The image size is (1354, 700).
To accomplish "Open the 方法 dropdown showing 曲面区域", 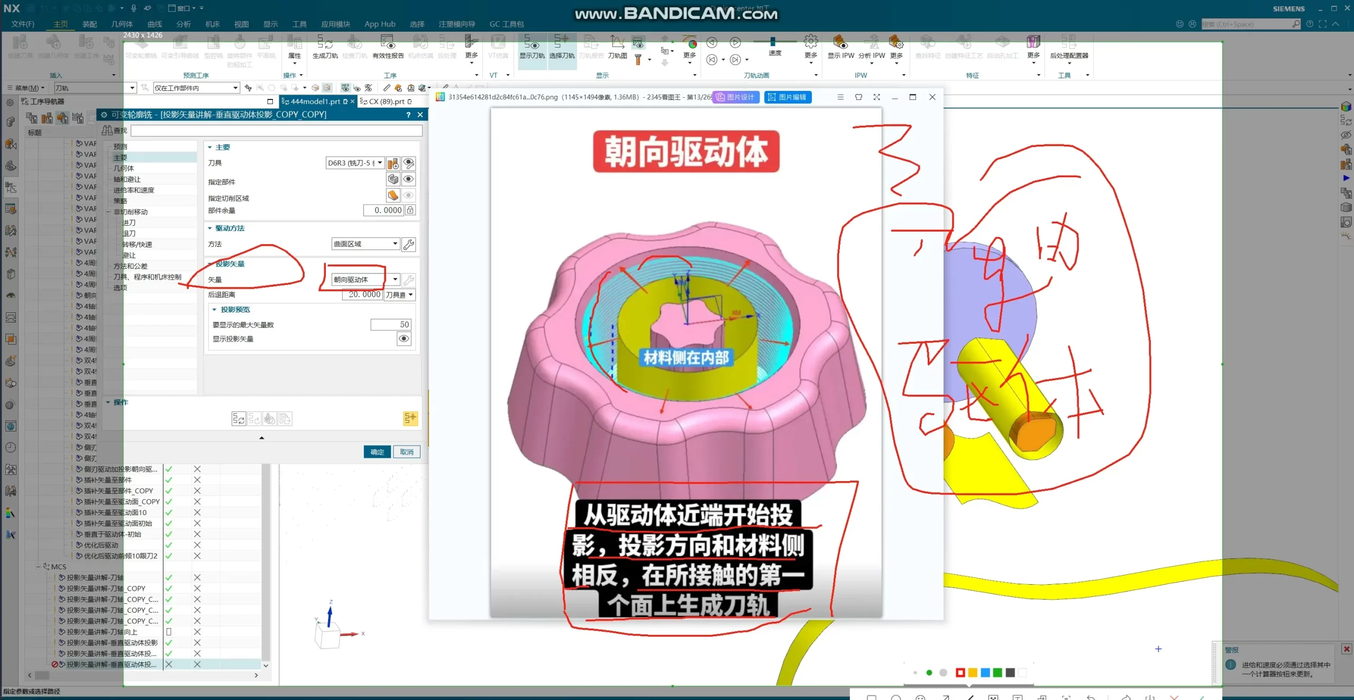I will pos(395,244).
